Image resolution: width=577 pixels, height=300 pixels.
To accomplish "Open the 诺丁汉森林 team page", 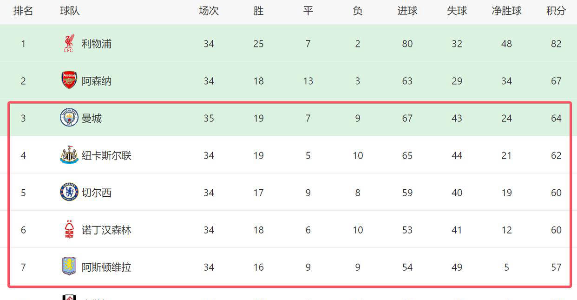I will [106, 230].
